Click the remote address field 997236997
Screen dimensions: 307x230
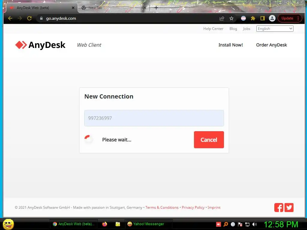[x=154, y=118]
